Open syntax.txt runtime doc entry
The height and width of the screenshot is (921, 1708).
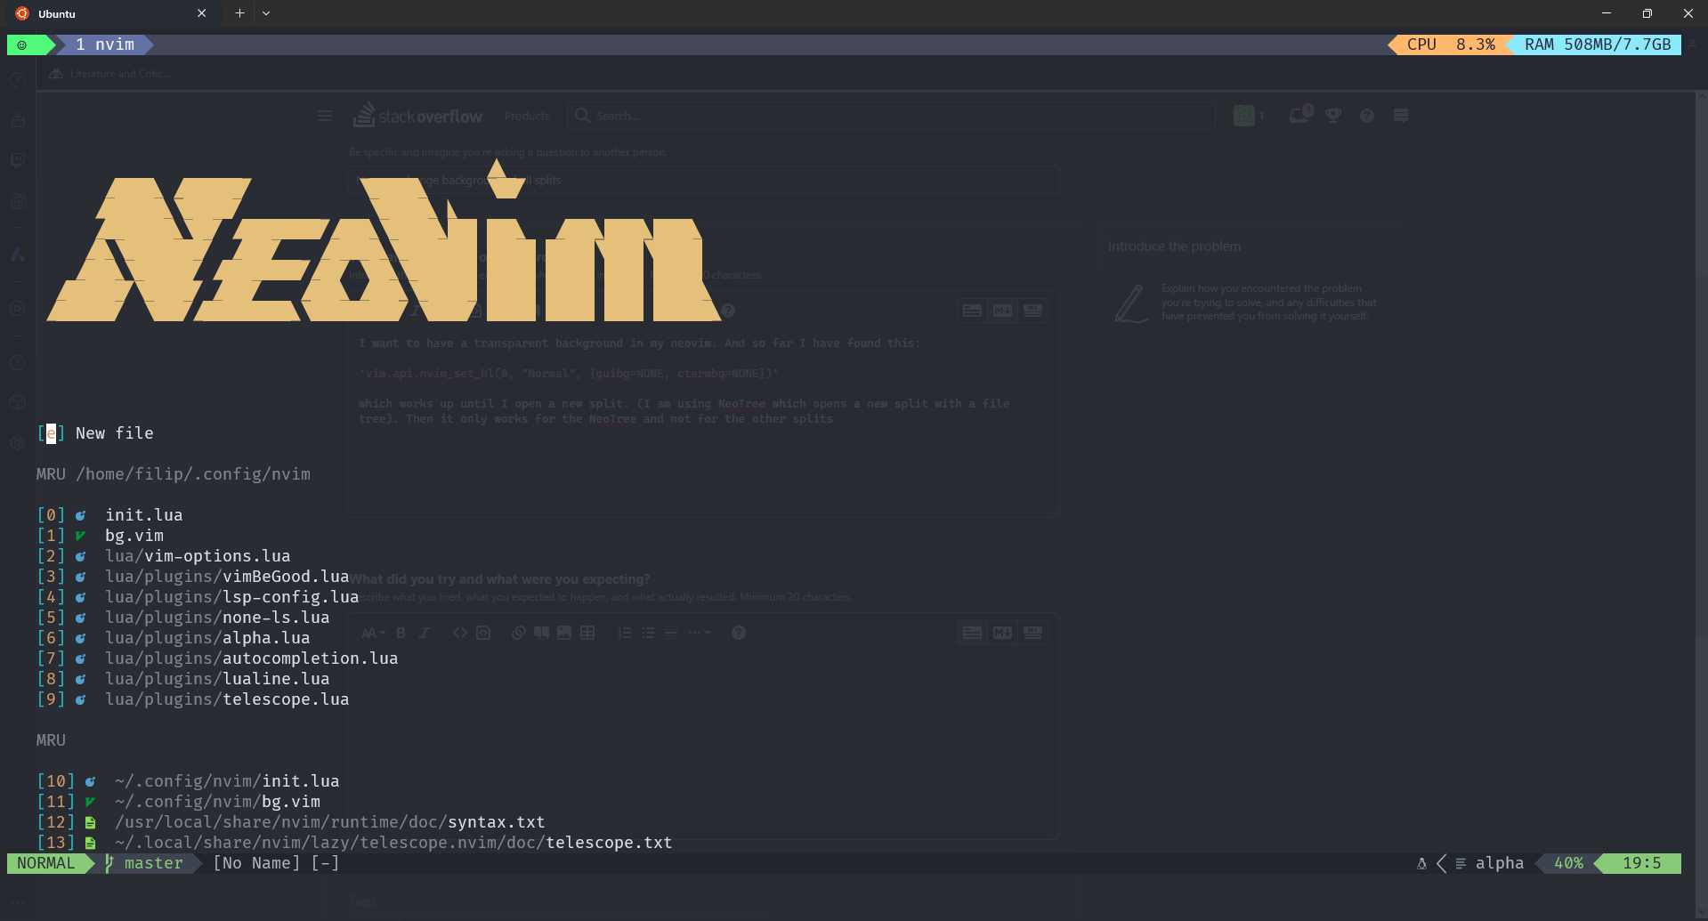click(291, 822)
